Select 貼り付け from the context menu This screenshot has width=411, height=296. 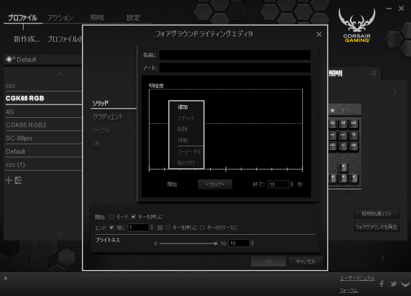coord(187,163)
